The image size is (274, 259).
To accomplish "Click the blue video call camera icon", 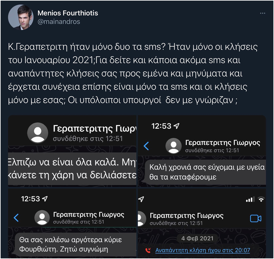I will (256, 218).
